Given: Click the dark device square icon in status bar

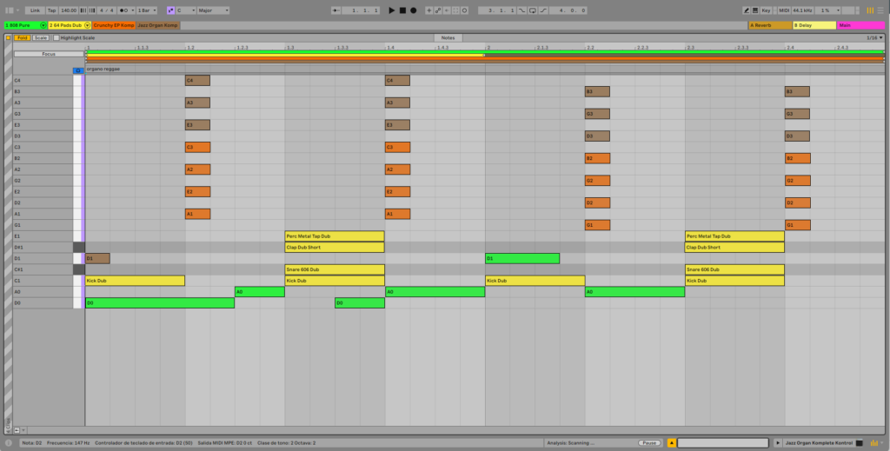Looking at the screenshot, I should tap(860, 443).
